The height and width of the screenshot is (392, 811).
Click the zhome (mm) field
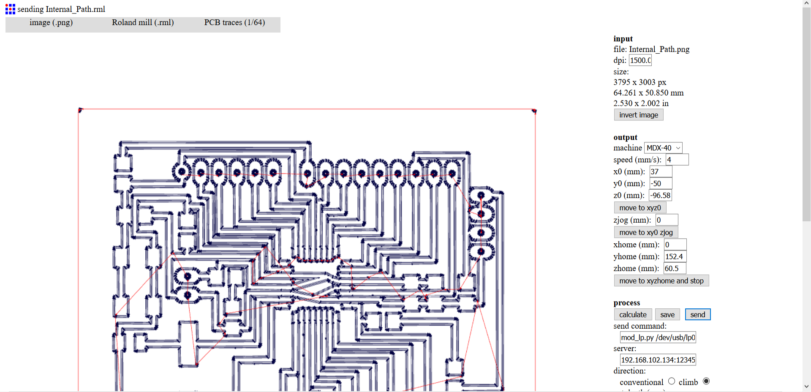[675, 268]
